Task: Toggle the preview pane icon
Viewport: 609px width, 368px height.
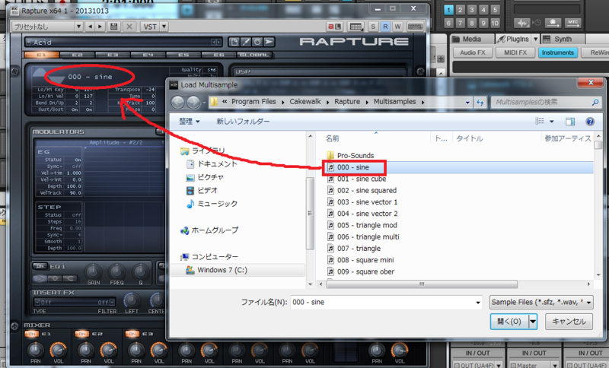Action: 569,122
